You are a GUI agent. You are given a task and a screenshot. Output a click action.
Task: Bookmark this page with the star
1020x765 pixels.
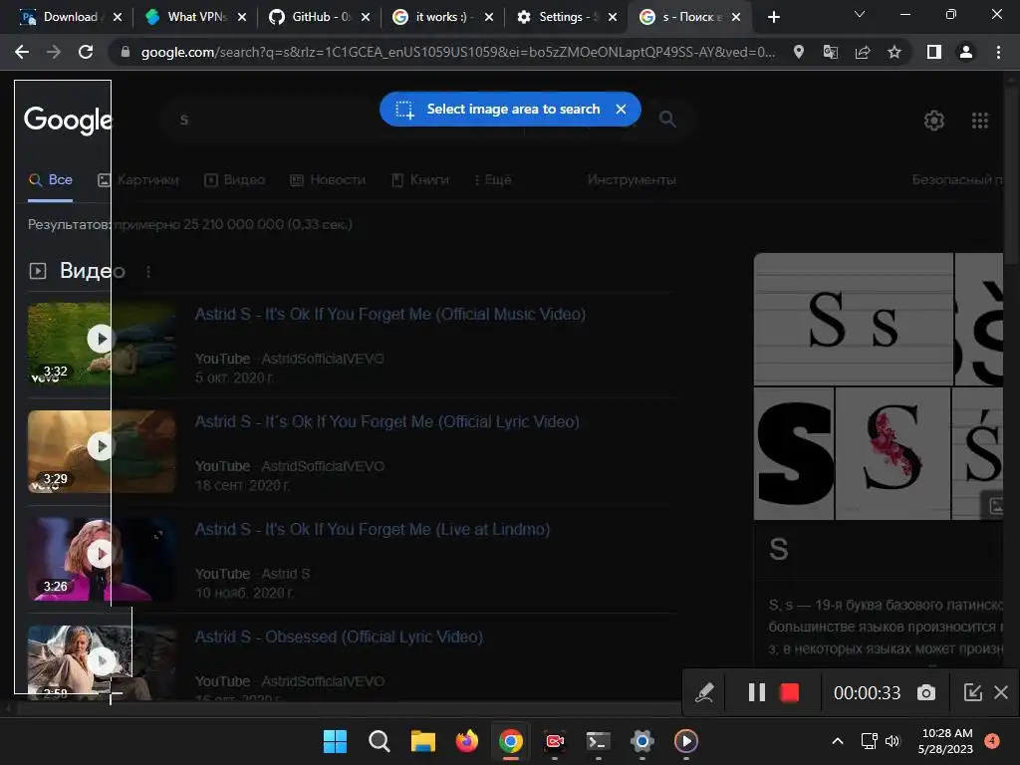[x=894, y=52]
